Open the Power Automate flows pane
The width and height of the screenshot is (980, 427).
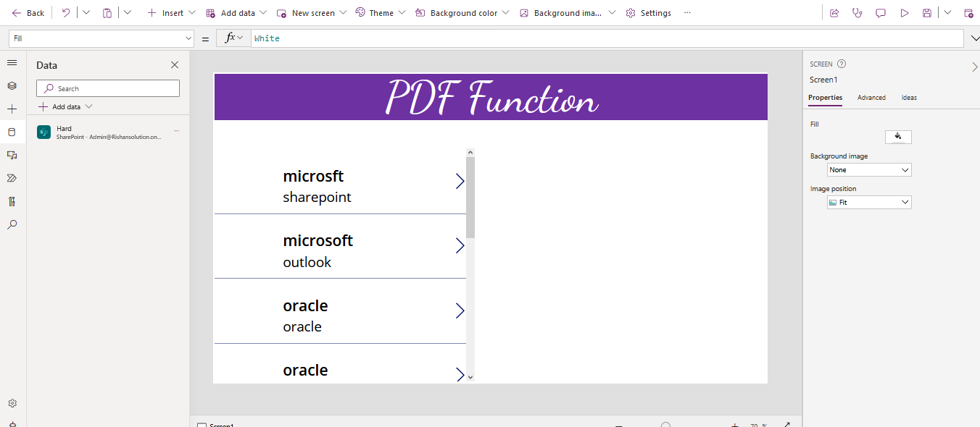[x=12, y=177]
